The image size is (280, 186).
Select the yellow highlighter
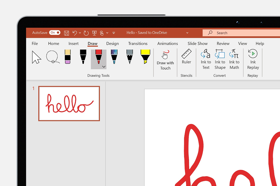pos(145,57)
